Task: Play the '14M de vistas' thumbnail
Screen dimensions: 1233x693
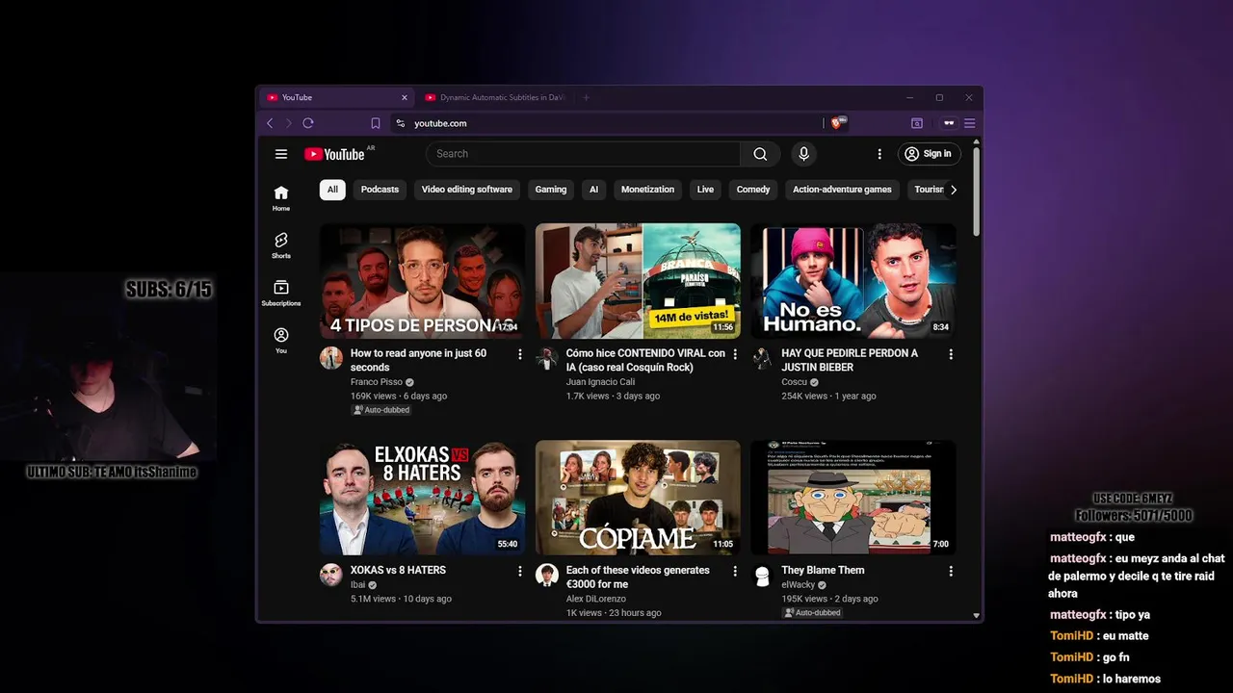Action: [638, 281]
